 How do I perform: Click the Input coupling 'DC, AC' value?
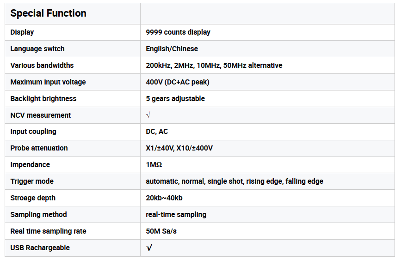(157, 132)
